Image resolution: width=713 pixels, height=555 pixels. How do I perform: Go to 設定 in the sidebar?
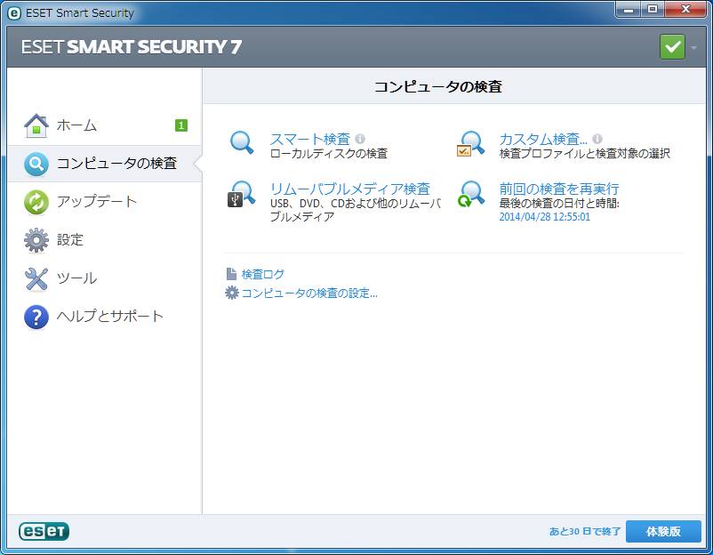(x=105, y=240)
